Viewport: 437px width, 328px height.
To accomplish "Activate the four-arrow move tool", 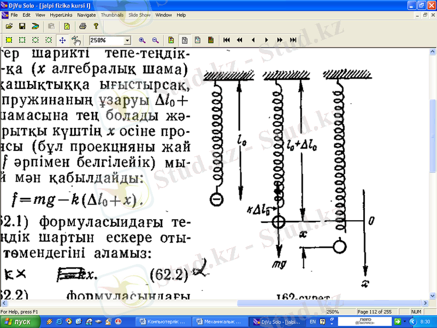I will 62,40.
